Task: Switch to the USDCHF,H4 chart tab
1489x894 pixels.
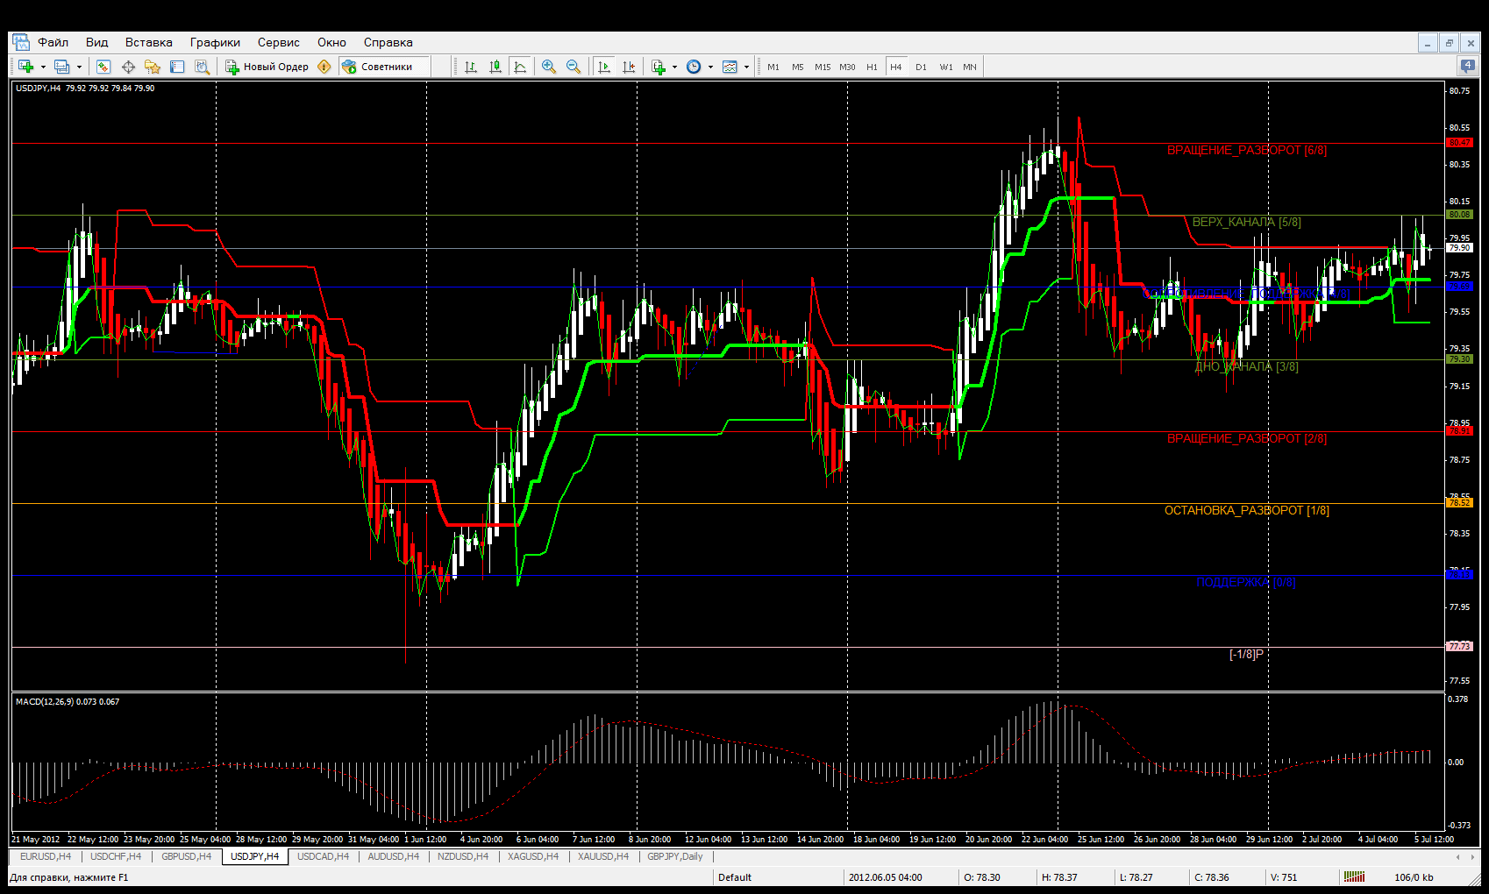Action: click(116, 856)
